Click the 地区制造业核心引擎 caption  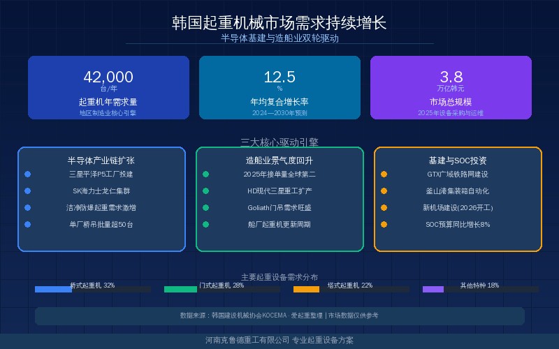(x=108, y=113)
